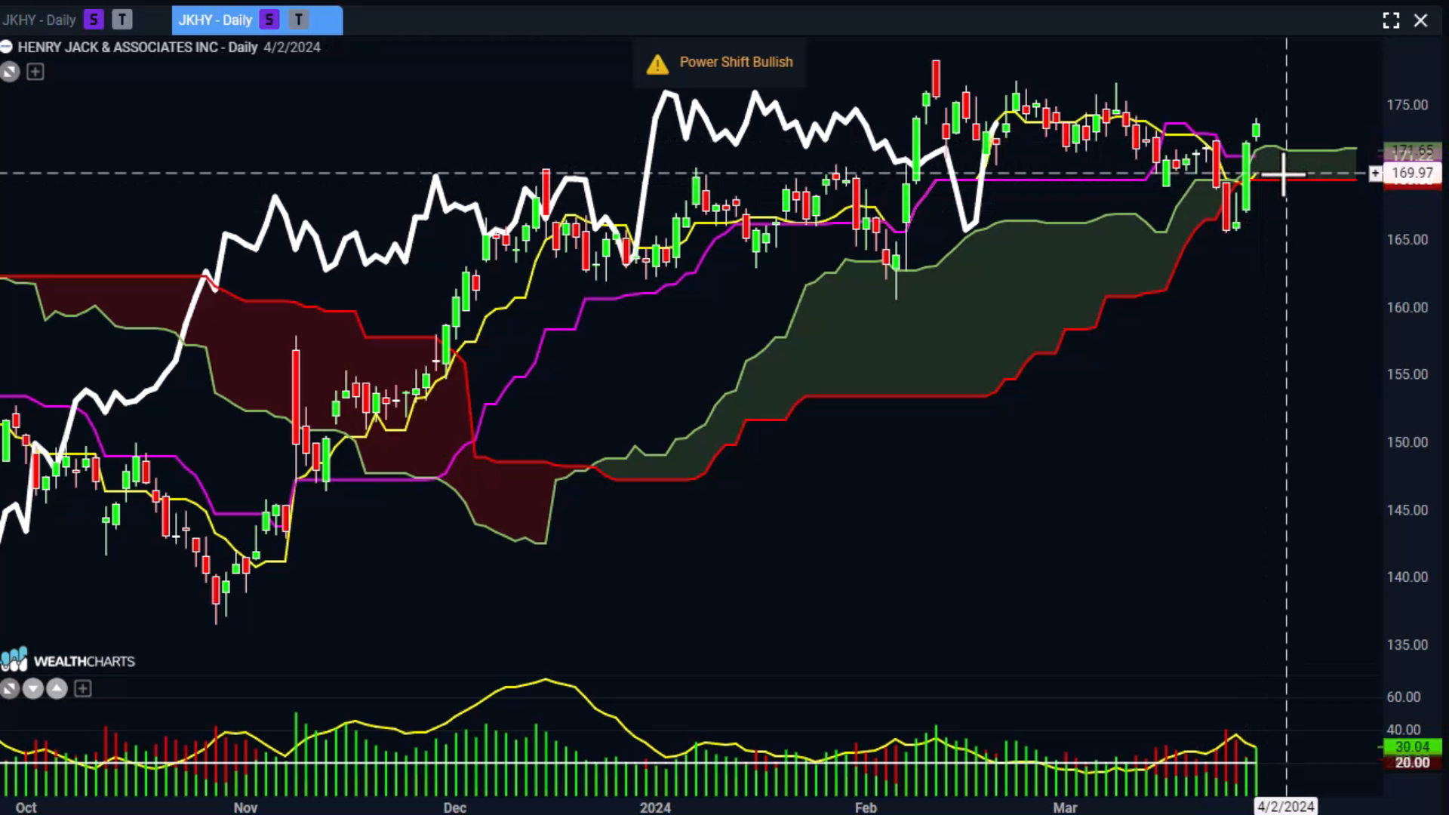
Task: Click the 20.00 indicator level label
Action: [1412, 763]
